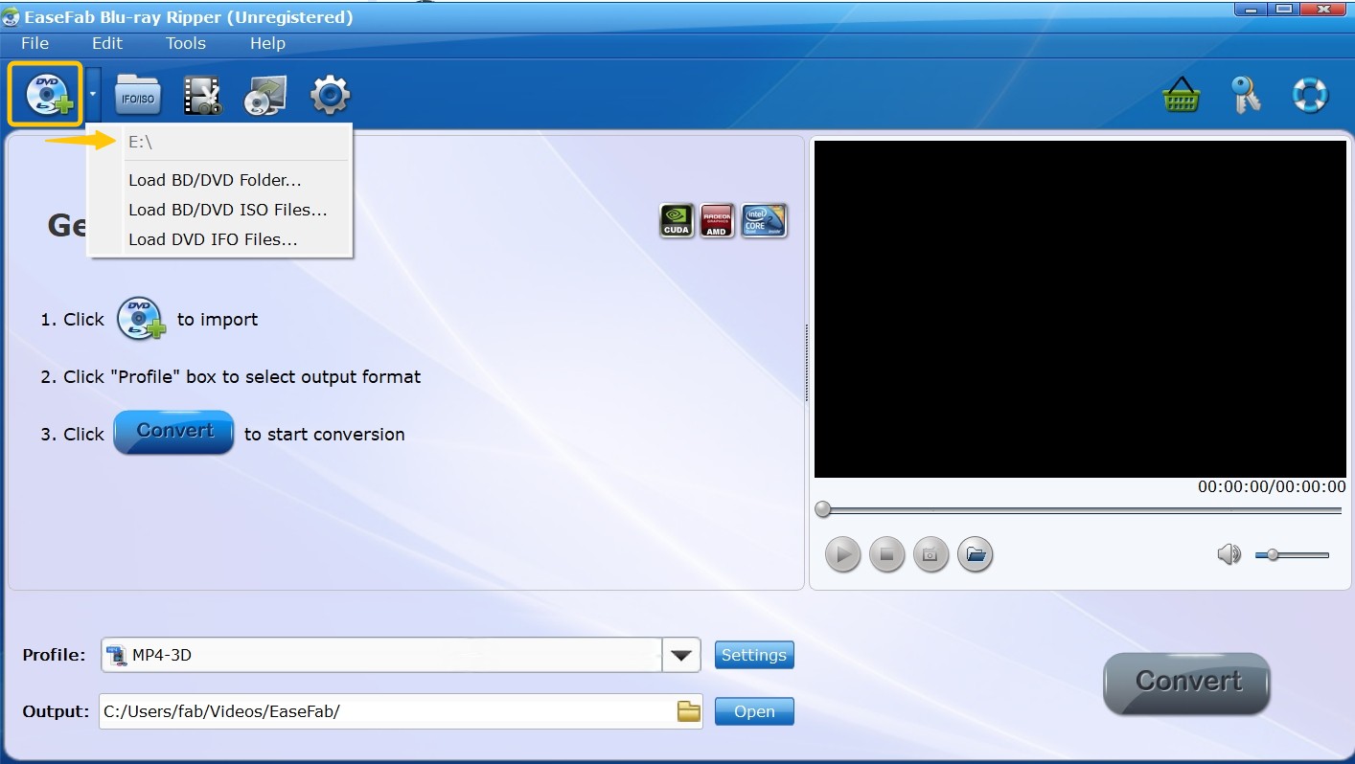This screenshot has height=764, width=1355.
Task: Expand the small arrow beside Load Disc
Action: 91,93
